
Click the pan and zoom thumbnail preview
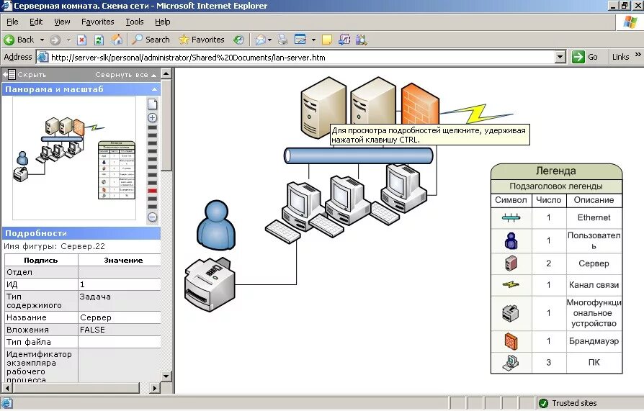pos(74,158)
